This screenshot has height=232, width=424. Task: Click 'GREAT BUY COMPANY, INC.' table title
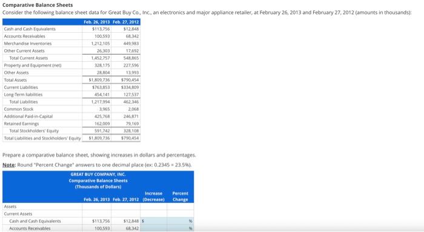click(x=98, y=174)
